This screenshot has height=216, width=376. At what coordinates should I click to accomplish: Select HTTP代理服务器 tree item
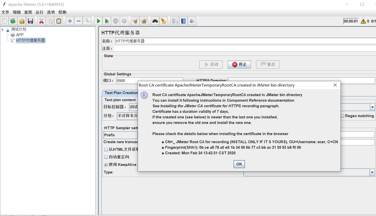coord(30,40)
